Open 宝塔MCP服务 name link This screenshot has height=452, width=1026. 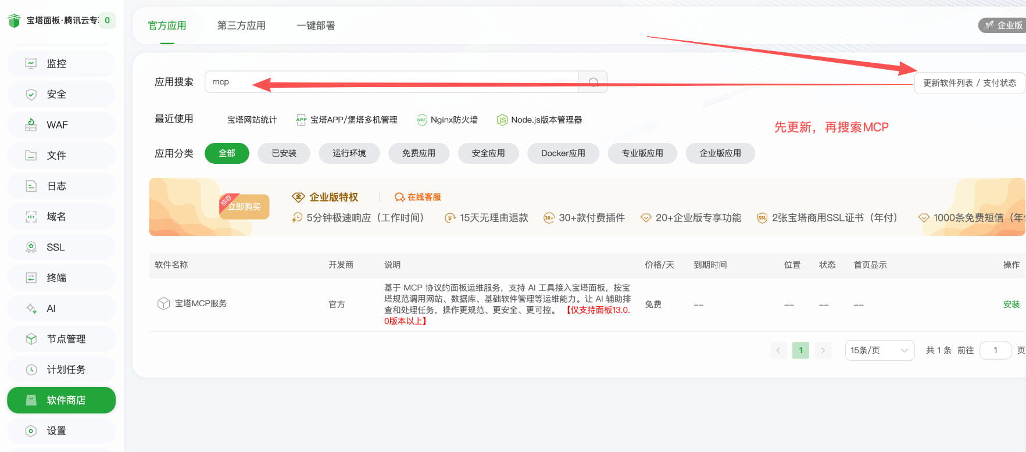[201, 304]
